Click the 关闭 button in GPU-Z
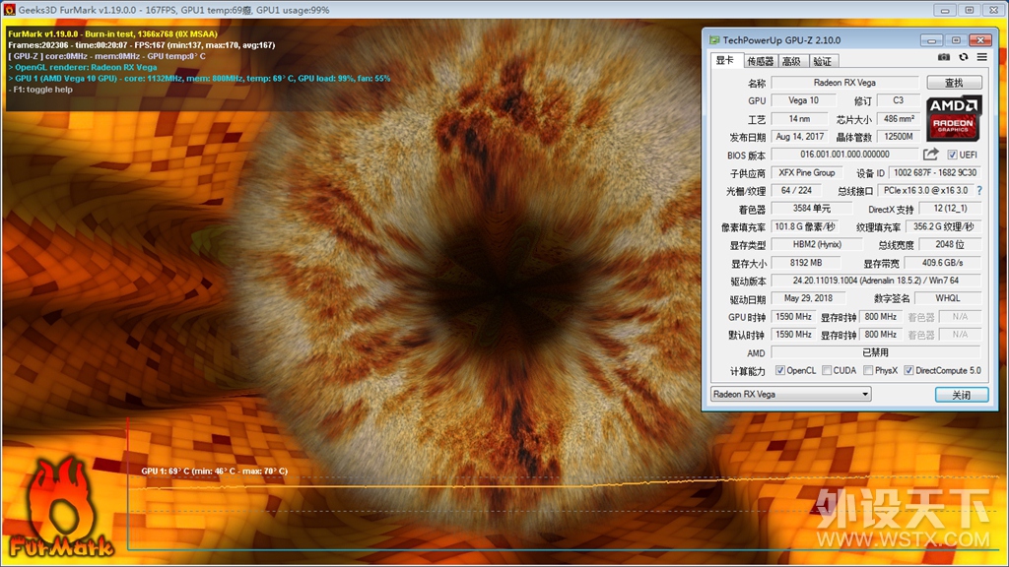Viewport: 1009px width, 567px height. (x=962, y=395)
